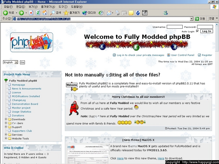
Task: Click the Log In button
Action: (207, 31)
